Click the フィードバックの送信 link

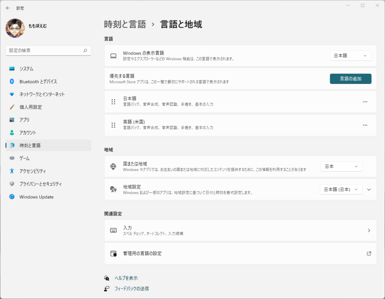tap(132, 289)
